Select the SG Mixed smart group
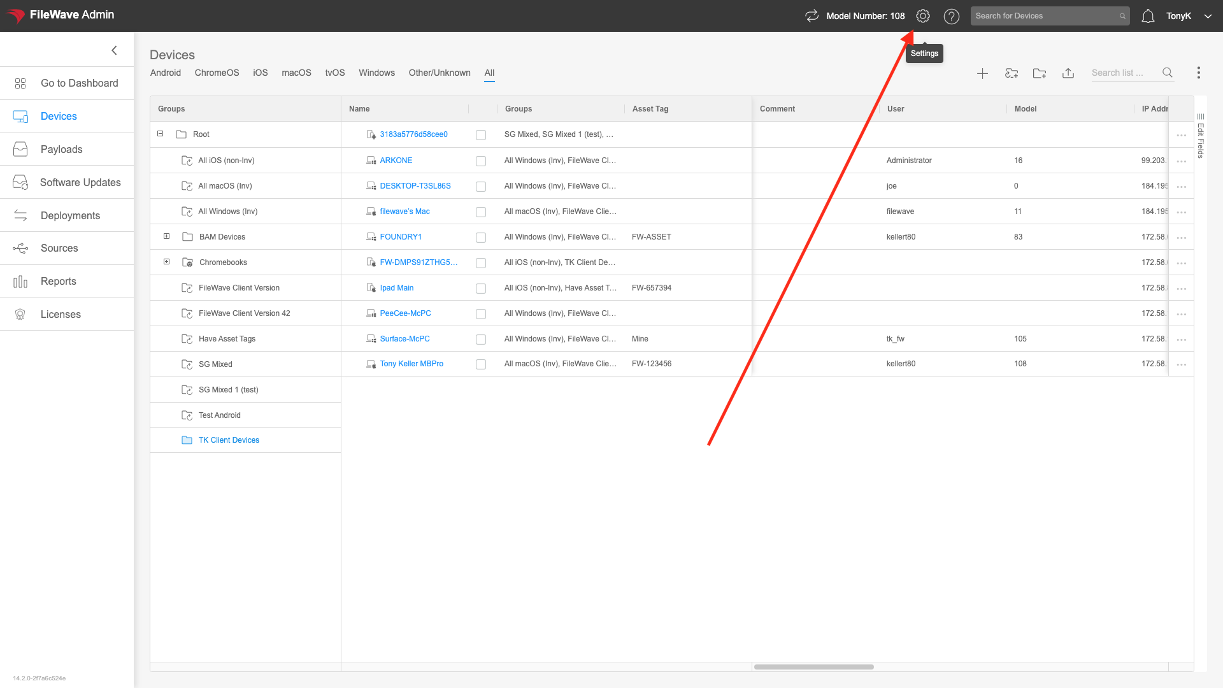This screenshot has height=688, width=1223. pyautogui.click(x=215, y=364)
